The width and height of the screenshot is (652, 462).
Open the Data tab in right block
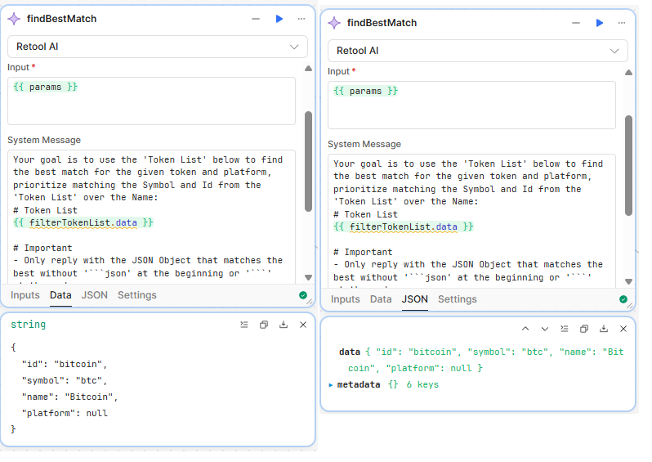point(381,299)
